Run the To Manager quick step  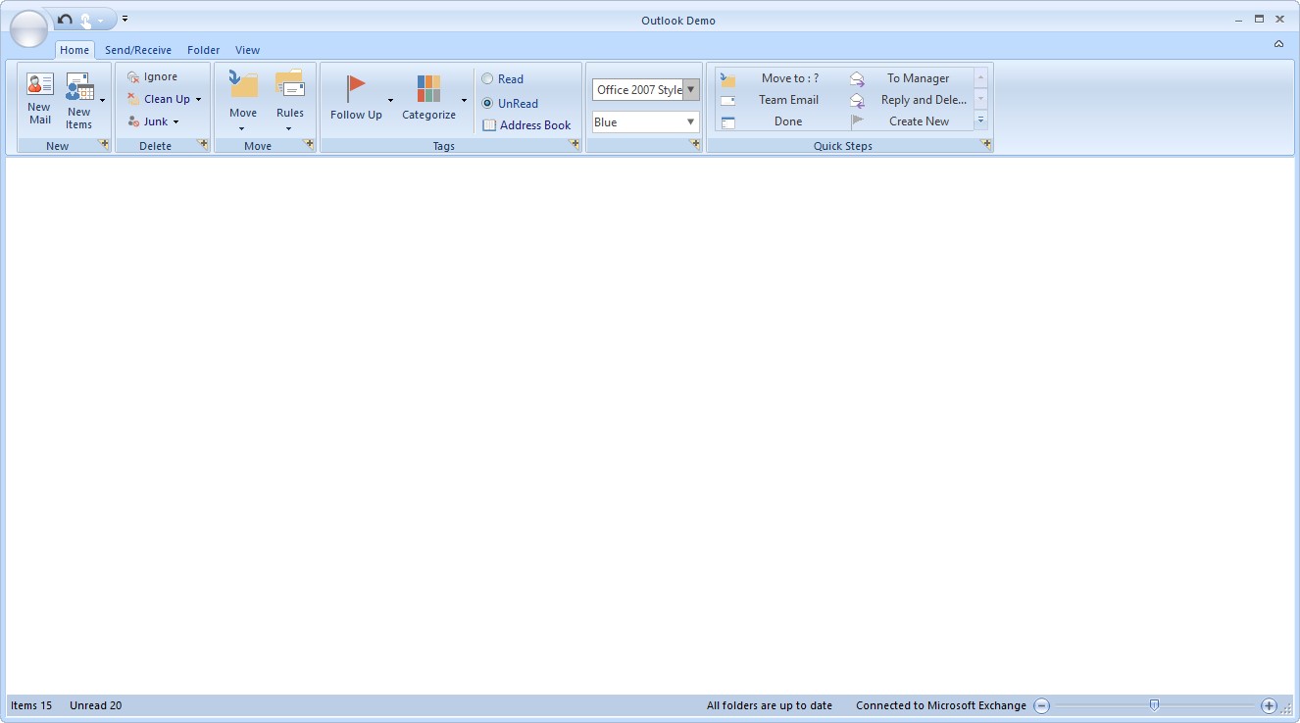[910, 78]
